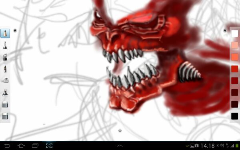Screen dimensions: 240x150
Task: Tap the Android back button
Action: (x=7, y=146)
